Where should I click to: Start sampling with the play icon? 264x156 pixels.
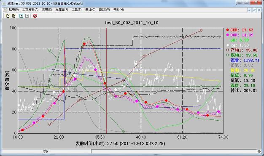22,16
